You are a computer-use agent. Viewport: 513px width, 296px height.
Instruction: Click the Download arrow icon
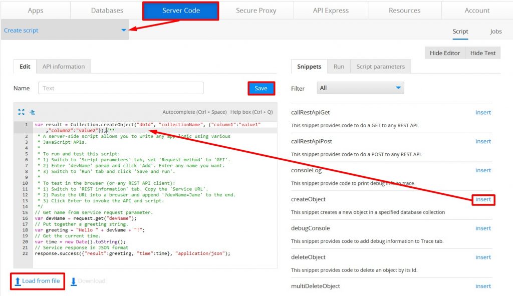(x=74, y=281)
